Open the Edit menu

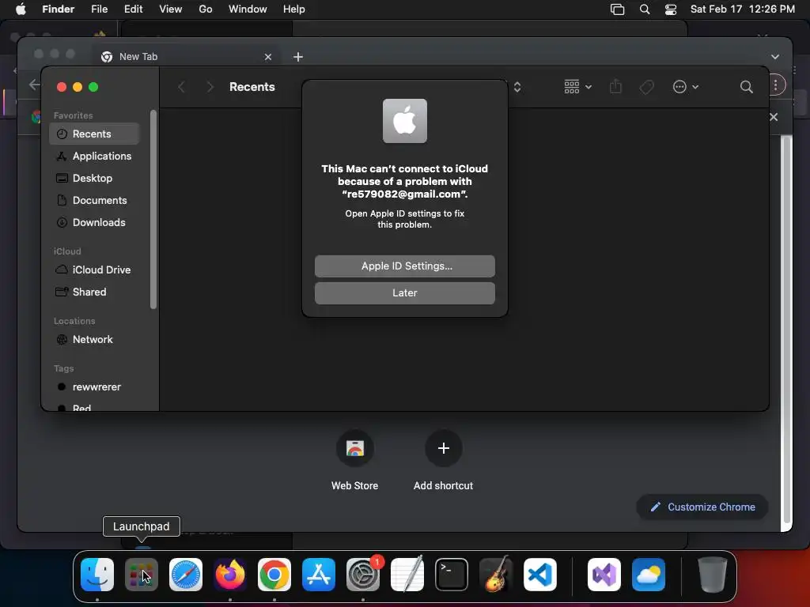133,9
